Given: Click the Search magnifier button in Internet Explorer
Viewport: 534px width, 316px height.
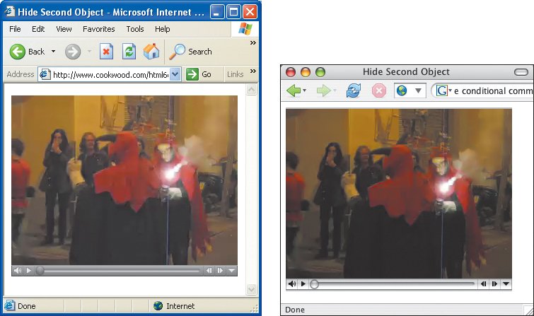Looking at the screenshot, I should pos(190,52).
